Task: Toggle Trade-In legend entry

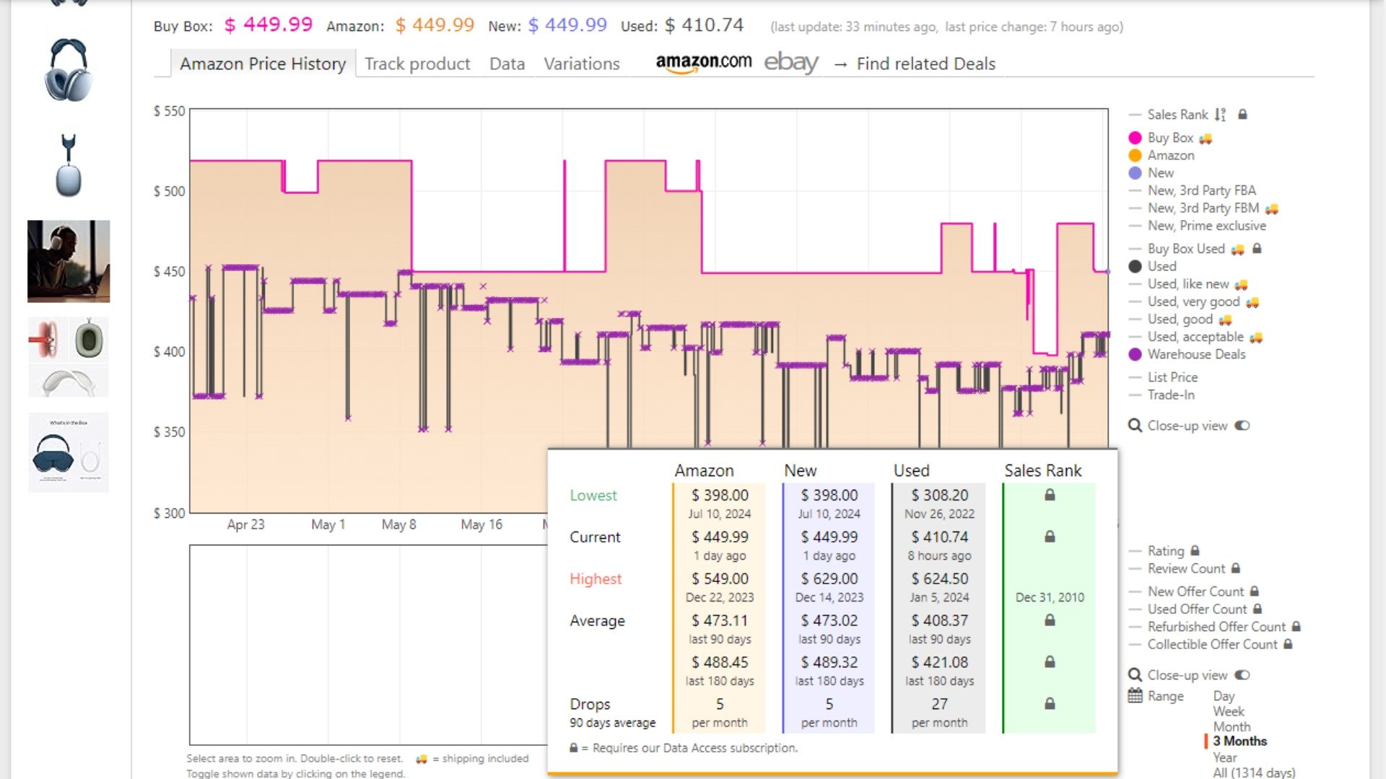Action: [x=1171, y=395]
